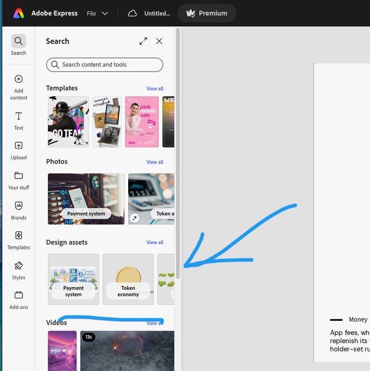Open Add content in the sidebar
370x371 pixels.
19,87
